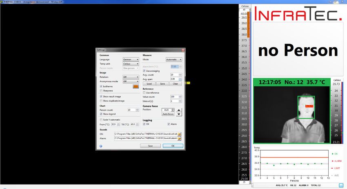Browse for the OK sound file
This screenshot has width=347, height=189.
[x=179, y=134]
